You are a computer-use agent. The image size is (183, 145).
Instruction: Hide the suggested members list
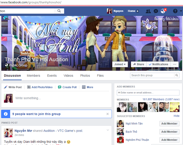[x=177, y=116]
